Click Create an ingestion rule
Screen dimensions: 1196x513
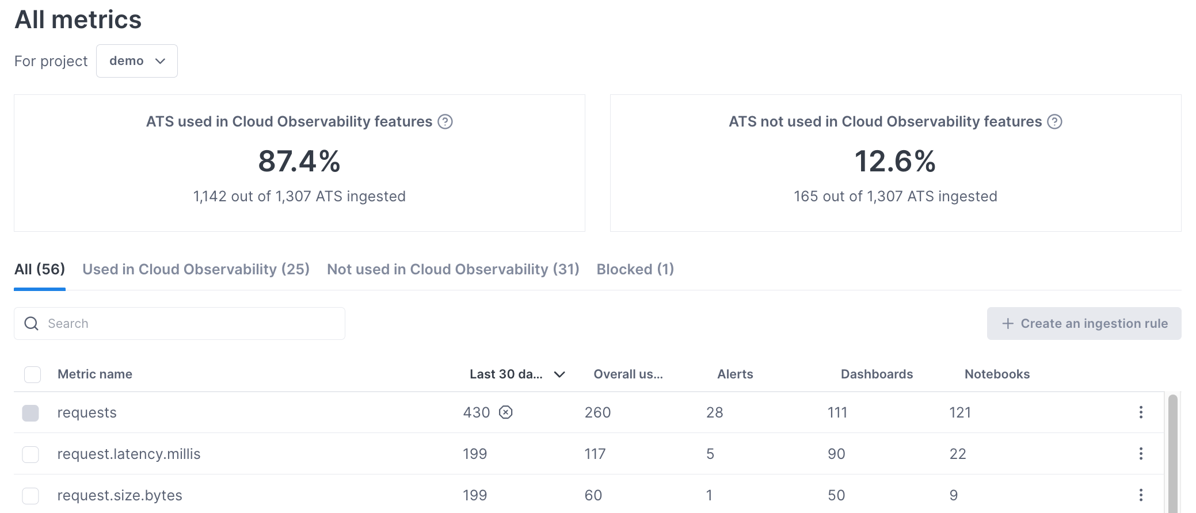[1084, 323]
